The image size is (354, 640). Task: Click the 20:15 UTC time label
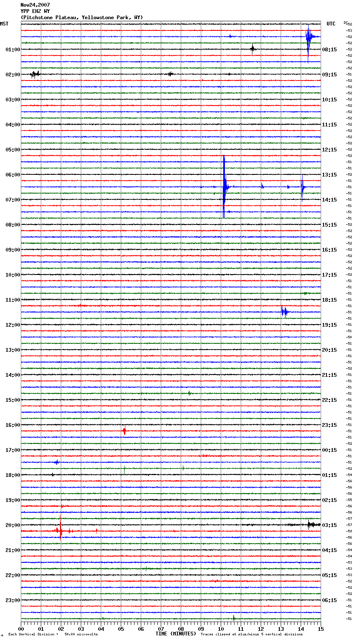click(329, 350)
